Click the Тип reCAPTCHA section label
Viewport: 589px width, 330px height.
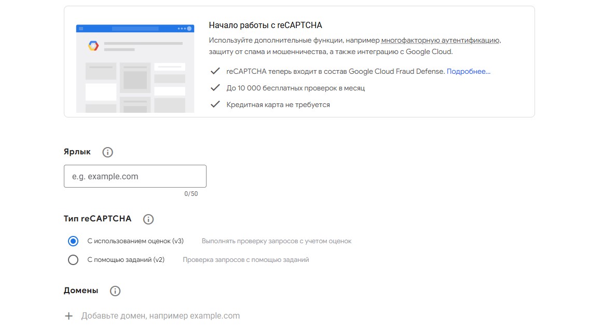pos(98,219)
